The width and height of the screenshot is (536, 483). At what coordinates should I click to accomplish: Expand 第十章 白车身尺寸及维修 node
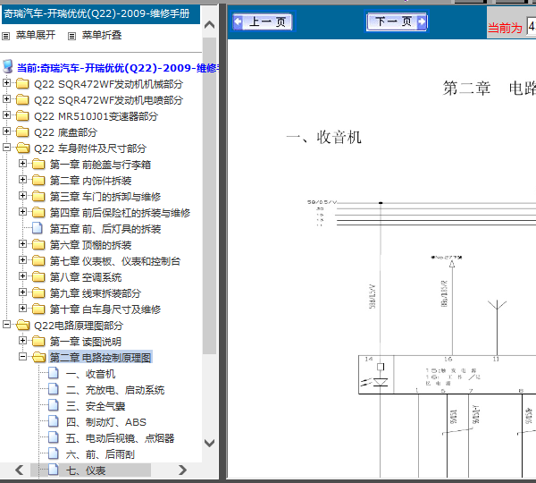coord(22,308)
